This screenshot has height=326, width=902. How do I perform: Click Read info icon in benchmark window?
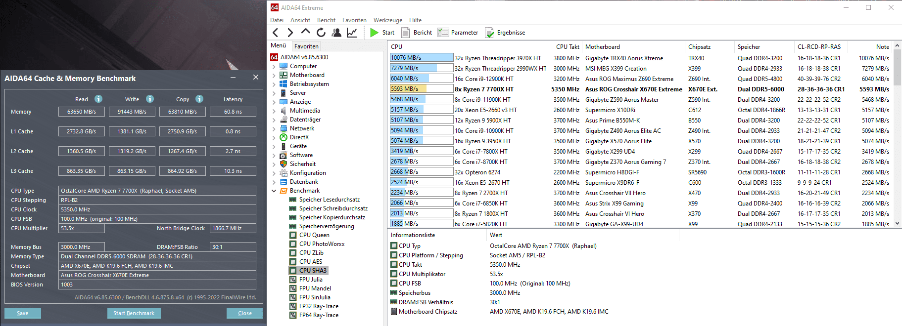click(x=98, y=99)
